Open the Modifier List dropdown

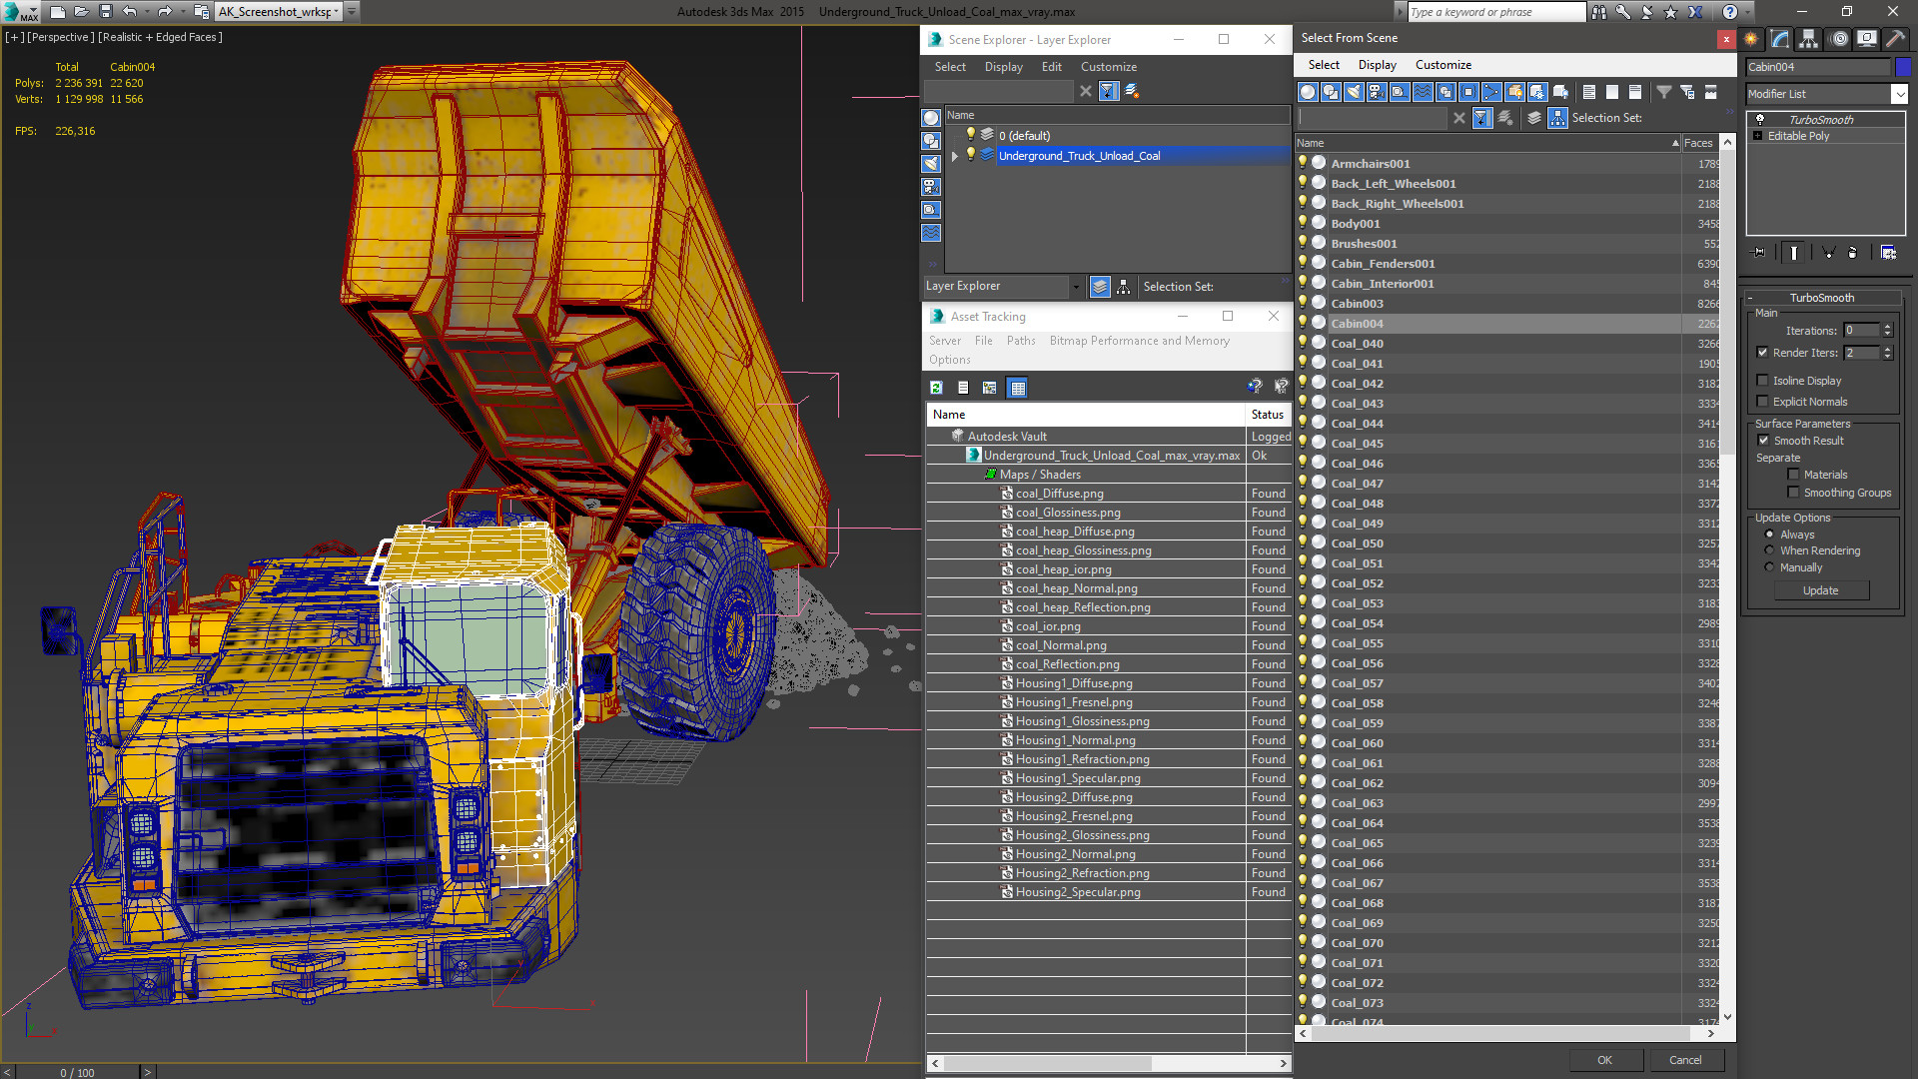point(1899,94)
